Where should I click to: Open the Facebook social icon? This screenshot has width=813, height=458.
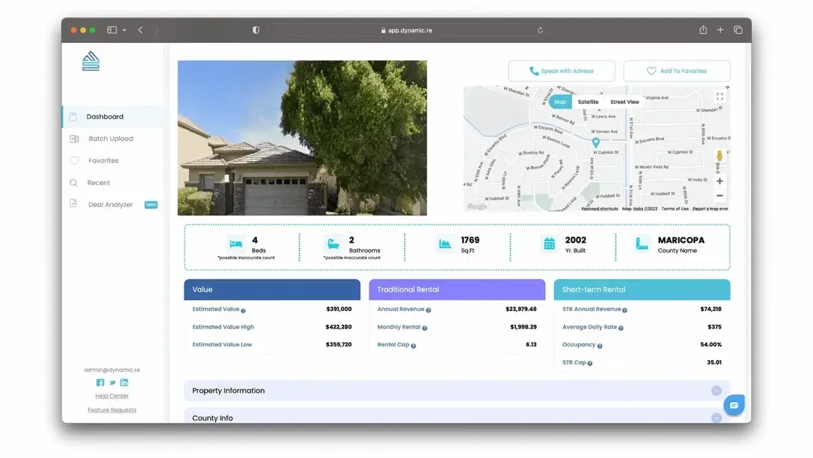100,382
